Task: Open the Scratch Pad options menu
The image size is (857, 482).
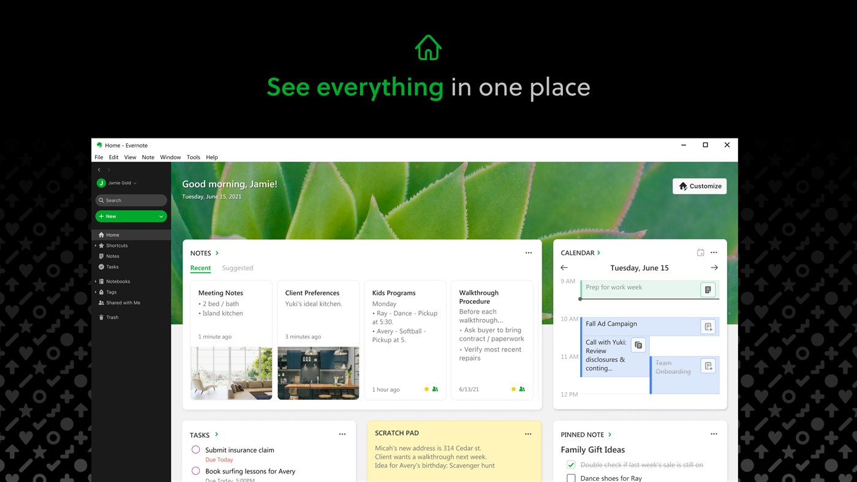Action: (527, 434)
